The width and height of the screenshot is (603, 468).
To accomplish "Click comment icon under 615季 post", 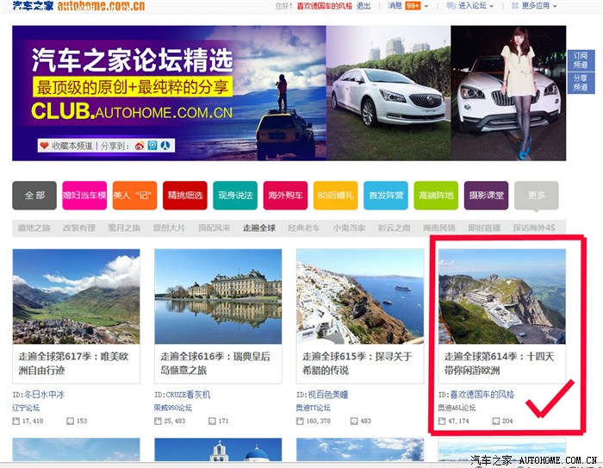I will (x=354, y=421).
